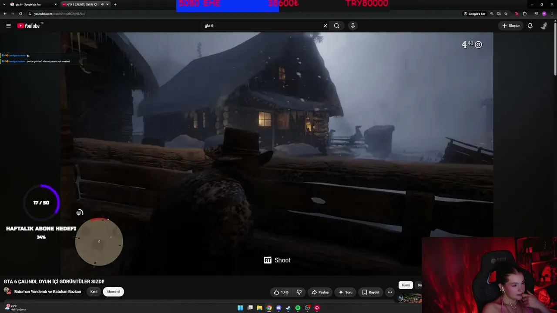The height and width of the screenshot is (313, 557).
Task: Expand the tab search dropdown arrow
Action: click(4, 4)
